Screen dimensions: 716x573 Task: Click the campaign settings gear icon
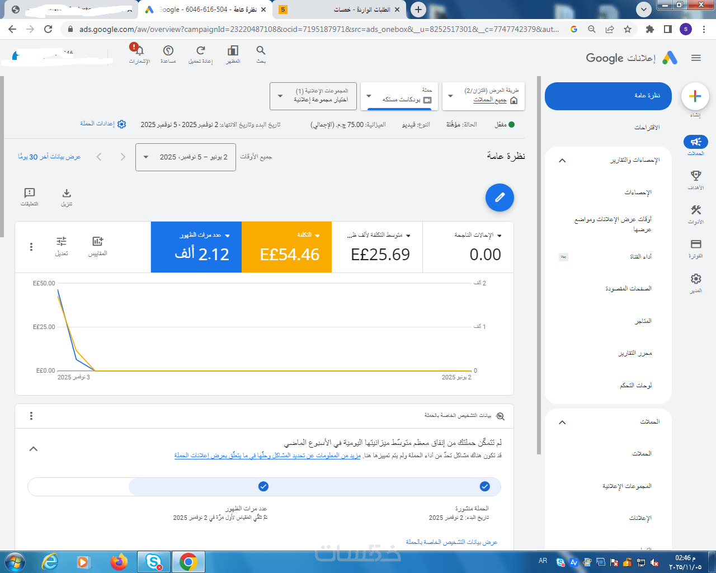tap(122, 124)
